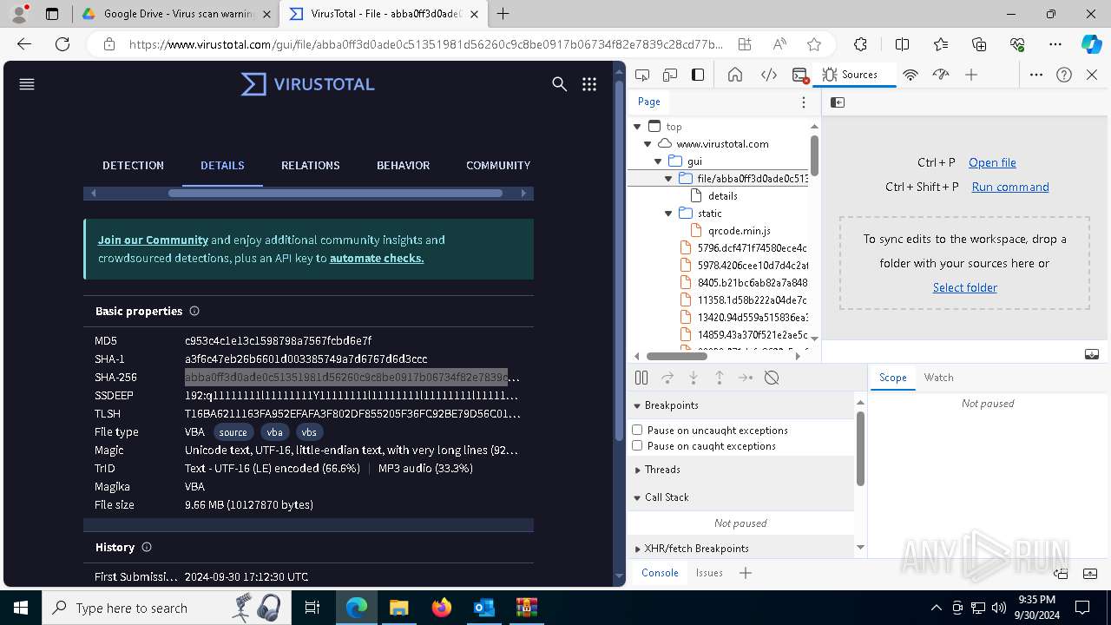Click the Run command link

pyautogui.click(x=1010, y=187)
